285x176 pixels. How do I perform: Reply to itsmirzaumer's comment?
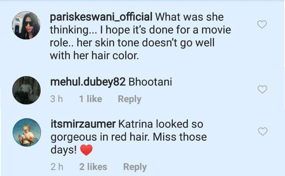[135, 167]
